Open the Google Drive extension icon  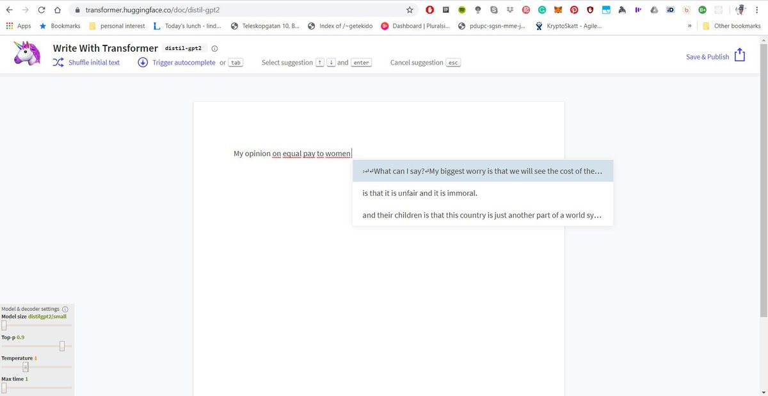pyautogui.click(x=654, y=10)
